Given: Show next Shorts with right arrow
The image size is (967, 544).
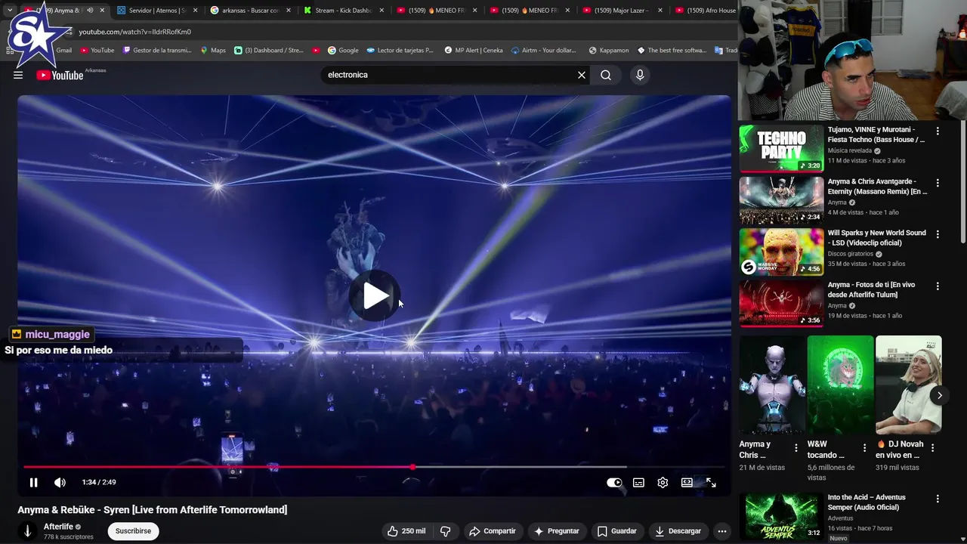Looking at the screenshot, I should tap(939, 395).
